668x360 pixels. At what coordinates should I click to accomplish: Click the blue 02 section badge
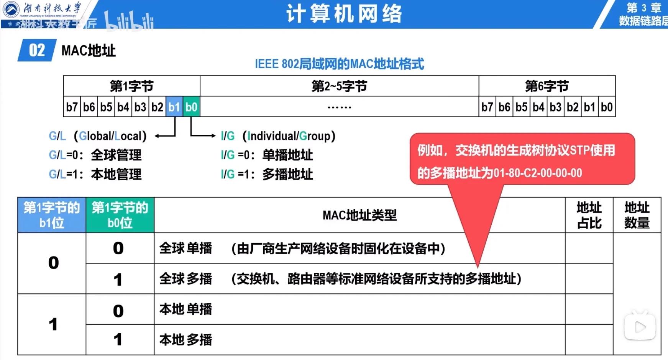pyautogui.click(x=37, y=50)
